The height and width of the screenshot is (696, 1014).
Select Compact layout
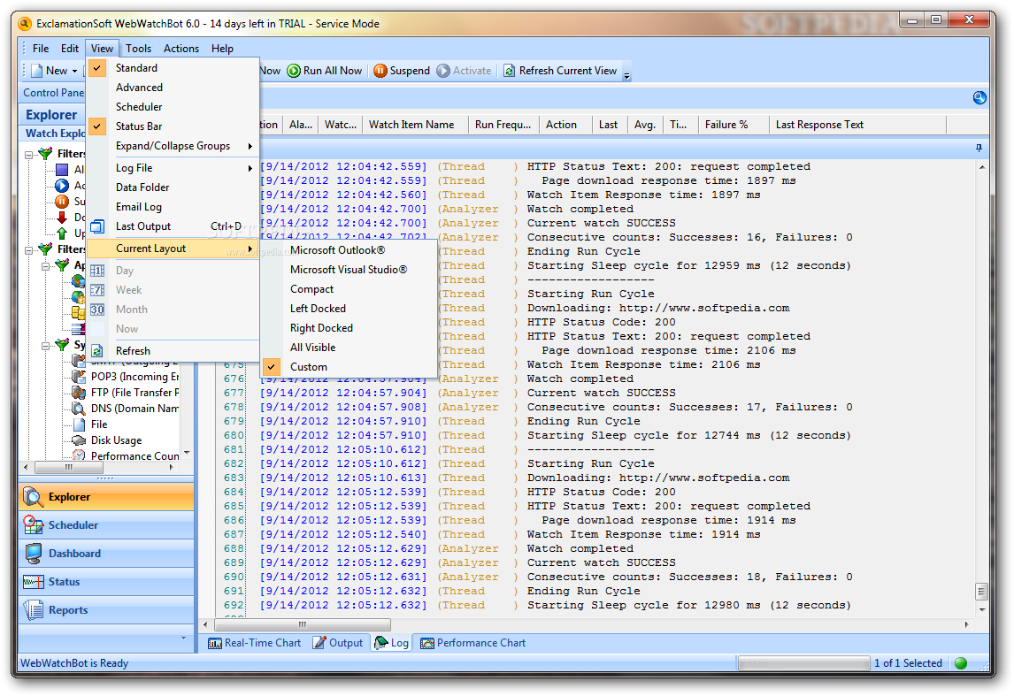coord(350,289)
